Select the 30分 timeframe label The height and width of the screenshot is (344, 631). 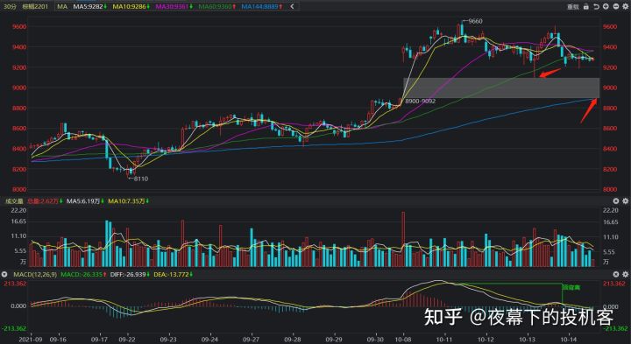coord(10,6)
